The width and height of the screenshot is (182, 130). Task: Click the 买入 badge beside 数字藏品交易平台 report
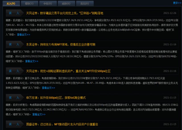tap(15, 13)
